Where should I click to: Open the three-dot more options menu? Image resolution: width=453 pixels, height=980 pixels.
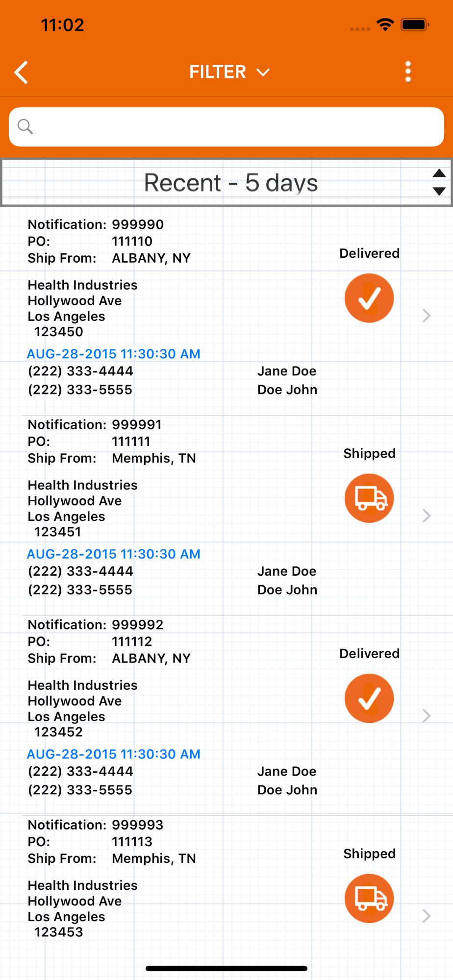[408, 72]
